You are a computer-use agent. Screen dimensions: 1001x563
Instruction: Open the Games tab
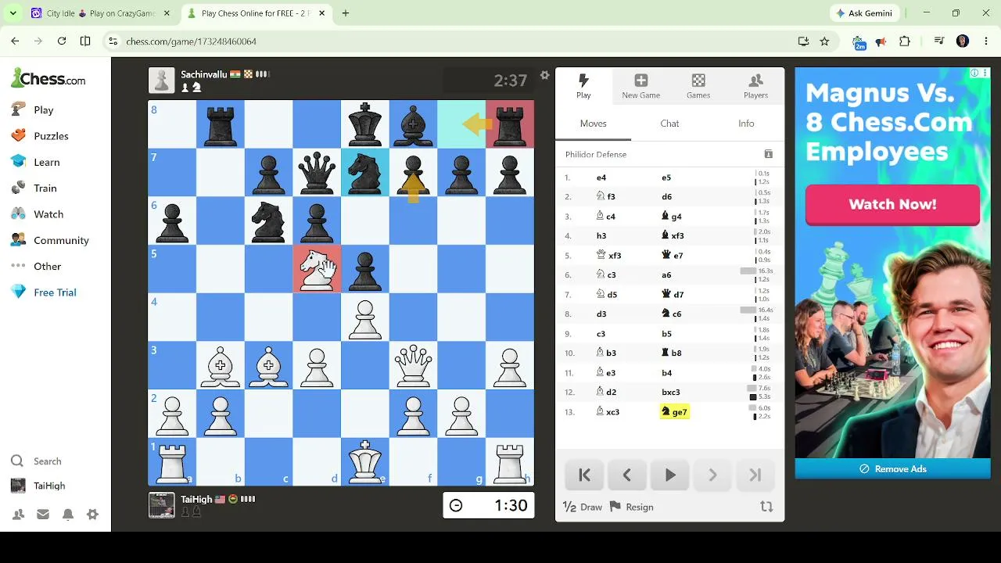[x=698, y=86]
